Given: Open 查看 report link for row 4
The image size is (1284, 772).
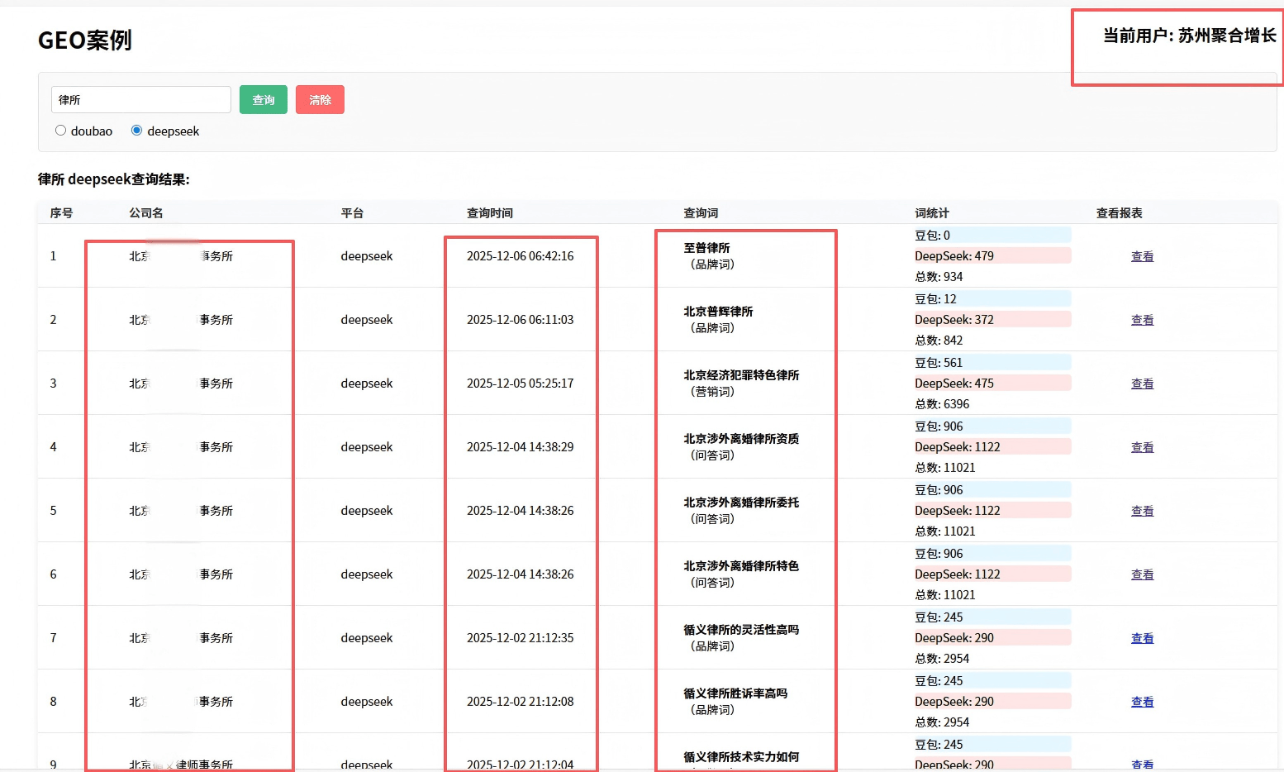Looking at the screenshot, I should click(1142, 447).
